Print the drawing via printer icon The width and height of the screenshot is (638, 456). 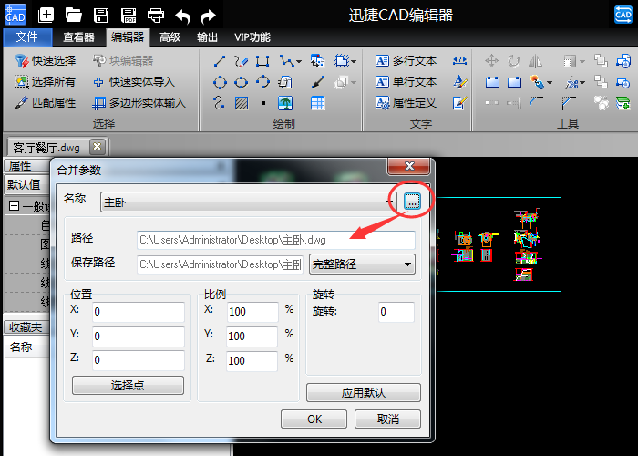tap(156, 16)
